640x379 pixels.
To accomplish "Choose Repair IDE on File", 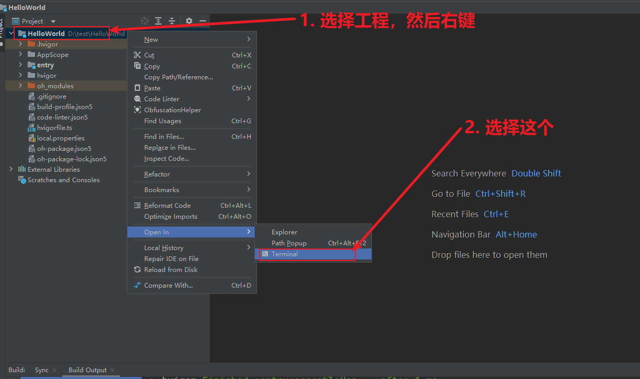I will coord(192,258).
